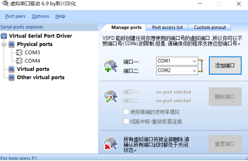This screenshot has height=161, width=248.
Task: Minimize the 虚拟串口驱动 window
Action: [200, 4]
